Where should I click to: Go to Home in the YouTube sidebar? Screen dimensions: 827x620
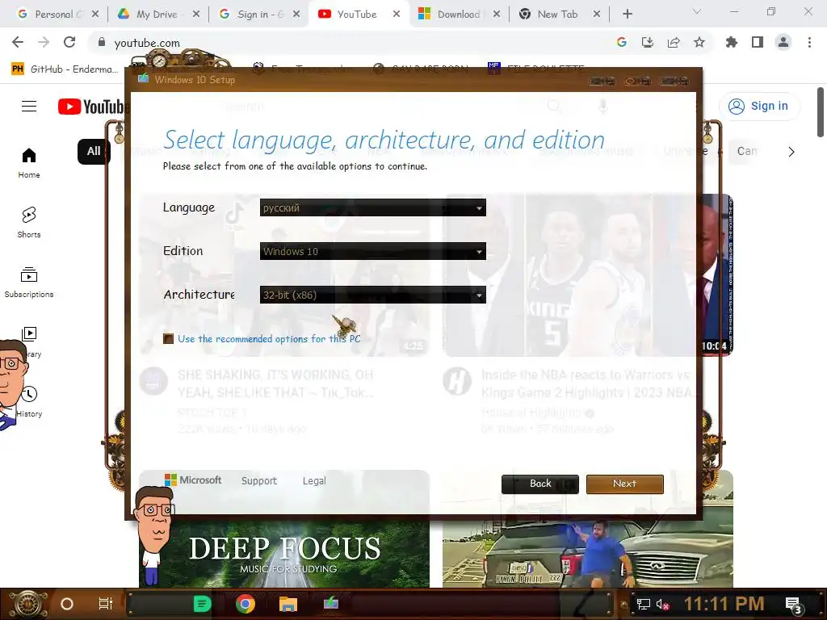tap(29, 163)
